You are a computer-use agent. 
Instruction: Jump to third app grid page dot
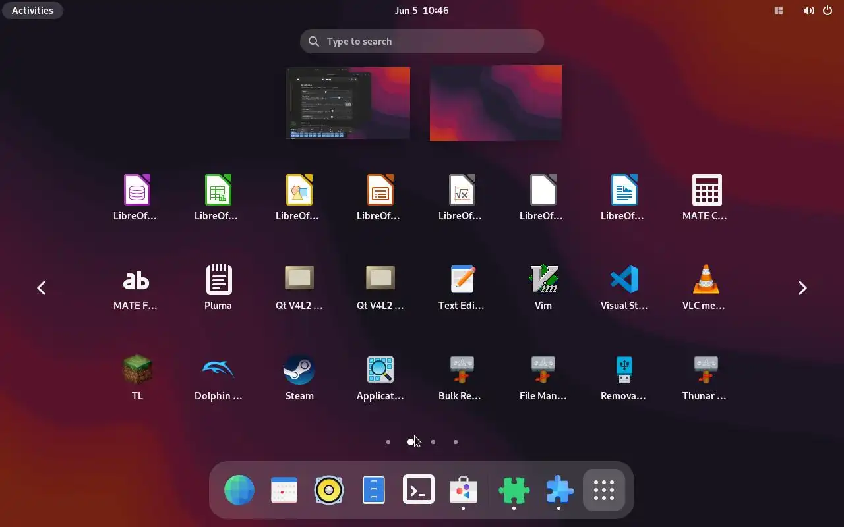pos(433,442)
